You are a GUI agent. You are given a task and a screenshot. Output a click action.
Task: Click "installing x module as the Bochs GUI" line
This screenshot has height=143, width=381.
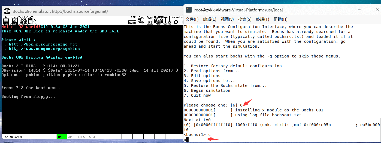pyautogui.click(x=279, y=110)
